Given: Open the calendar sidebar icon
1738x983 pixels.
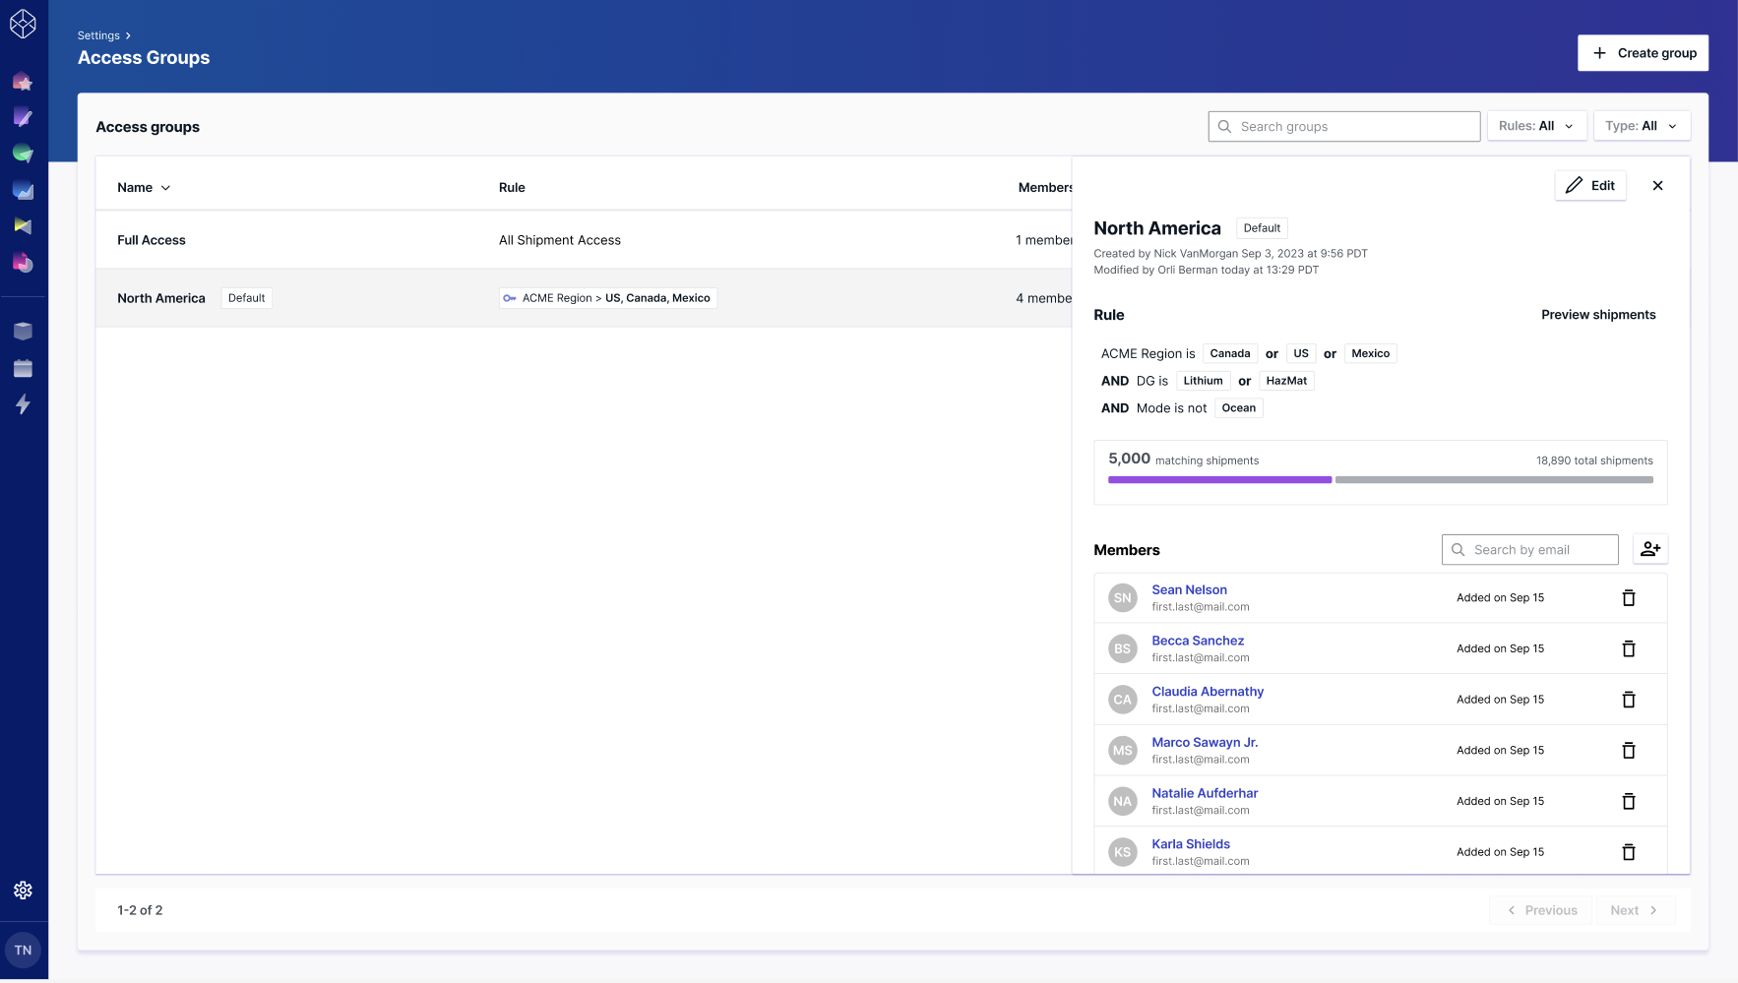Looking at the screenshot, I should pos(23,368).
